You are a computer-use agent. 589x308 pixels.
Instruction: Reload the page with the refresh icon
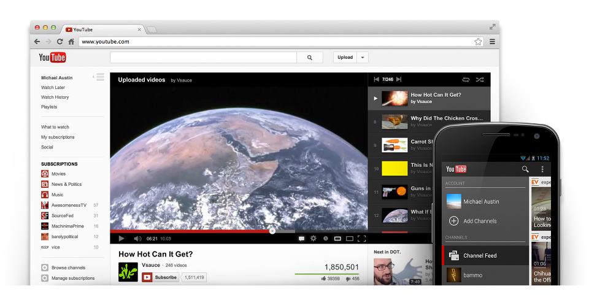60,41
